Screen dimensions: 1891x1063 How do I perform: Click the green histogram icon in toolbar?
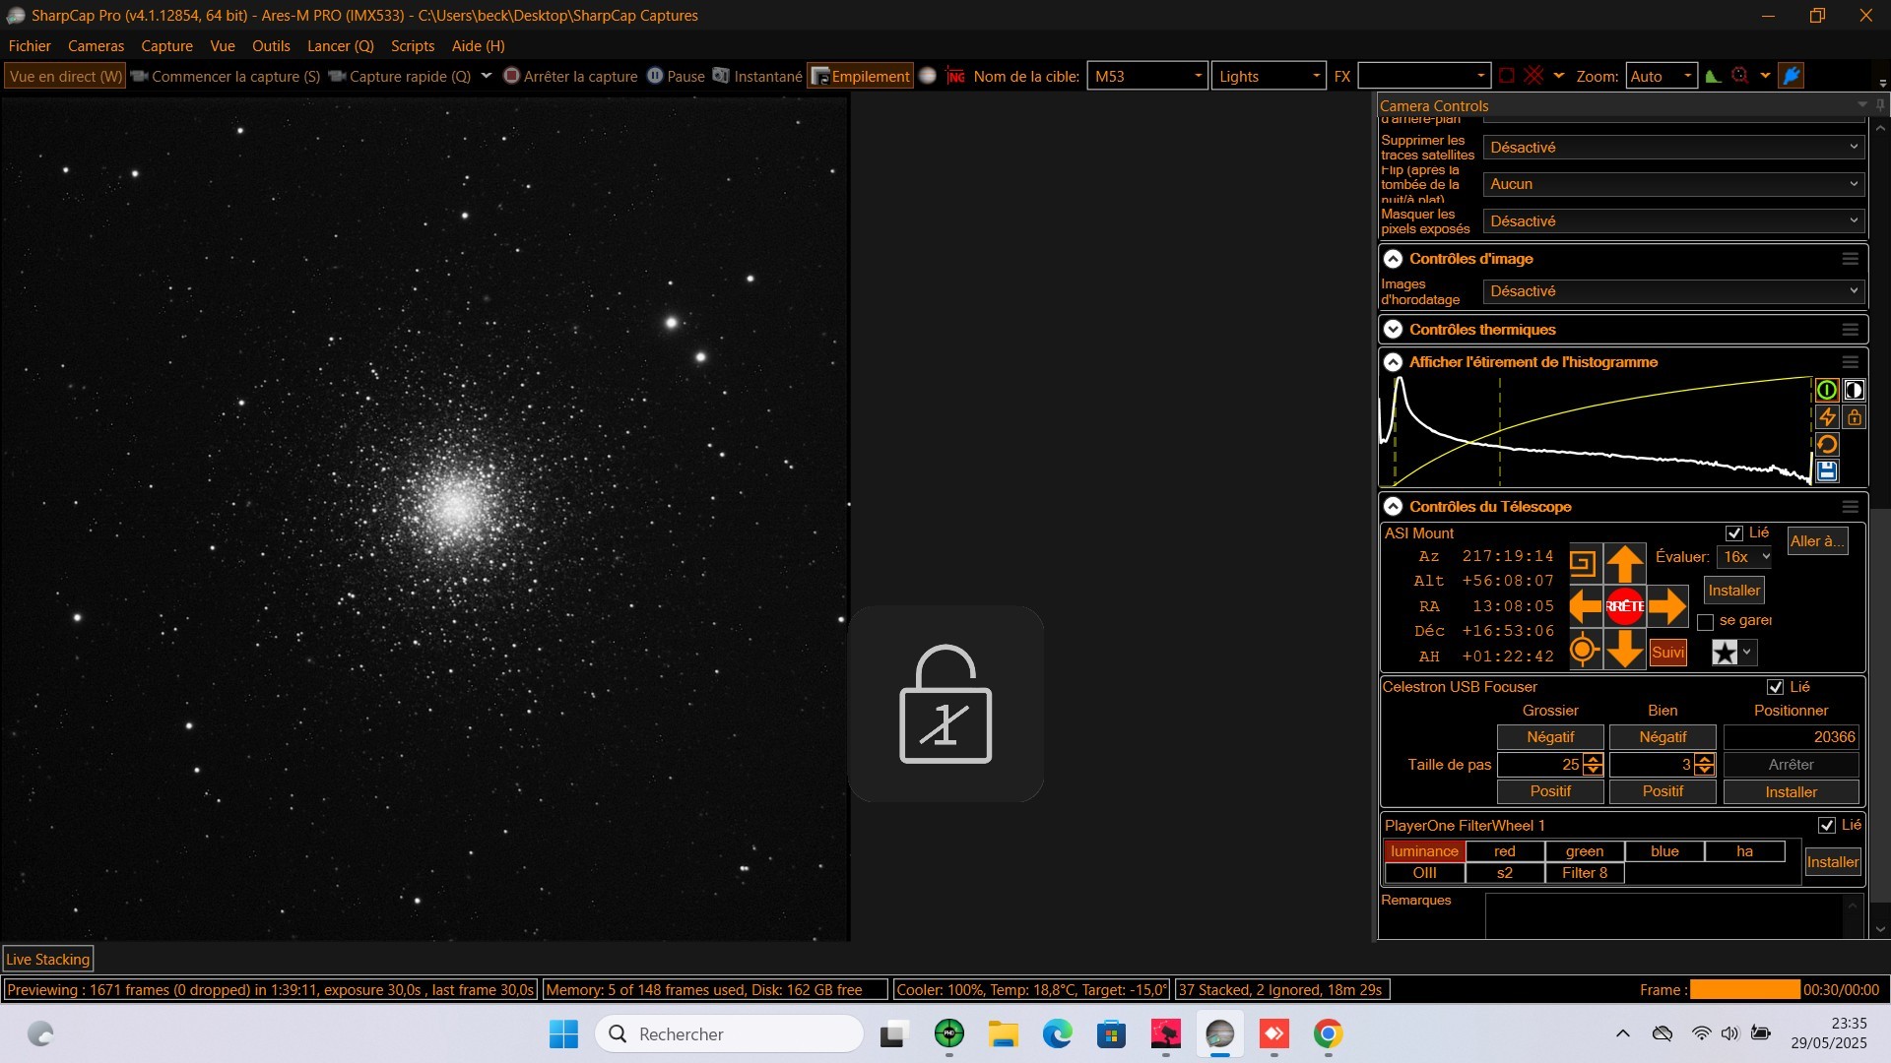(1714, 76)
